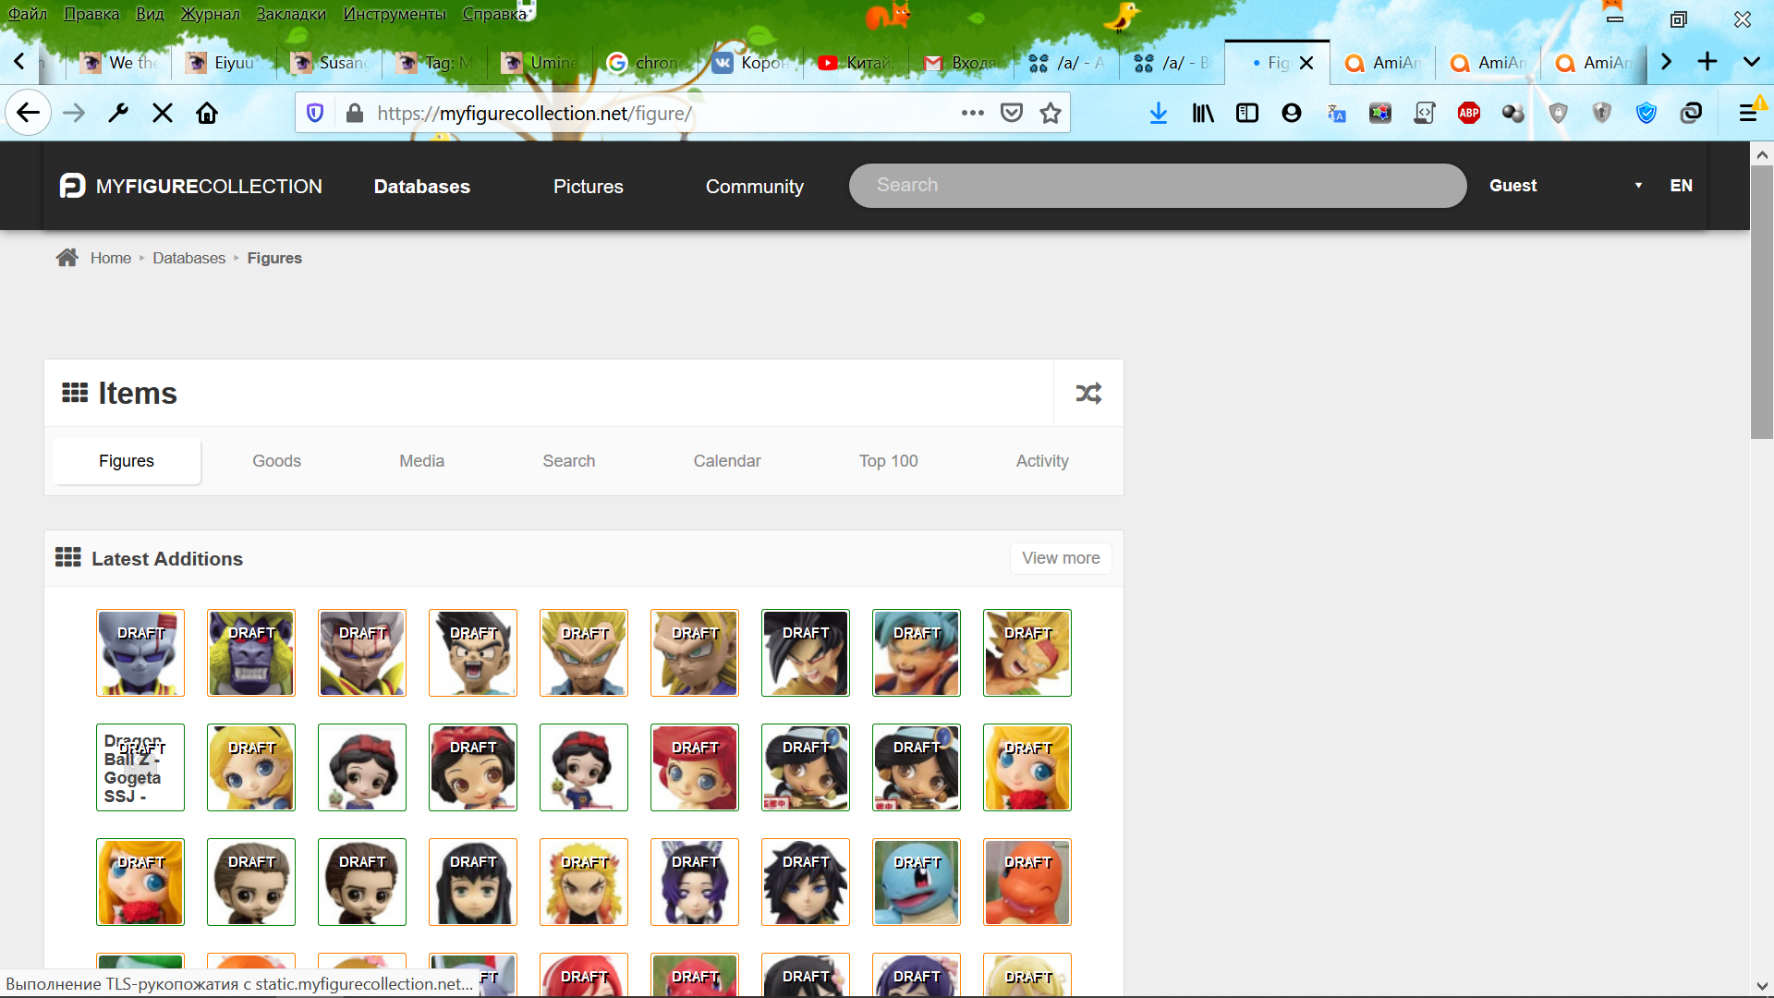Click the shuffle random items icon
Viewport: 1774px width, 998px height.
[1088, 394]
